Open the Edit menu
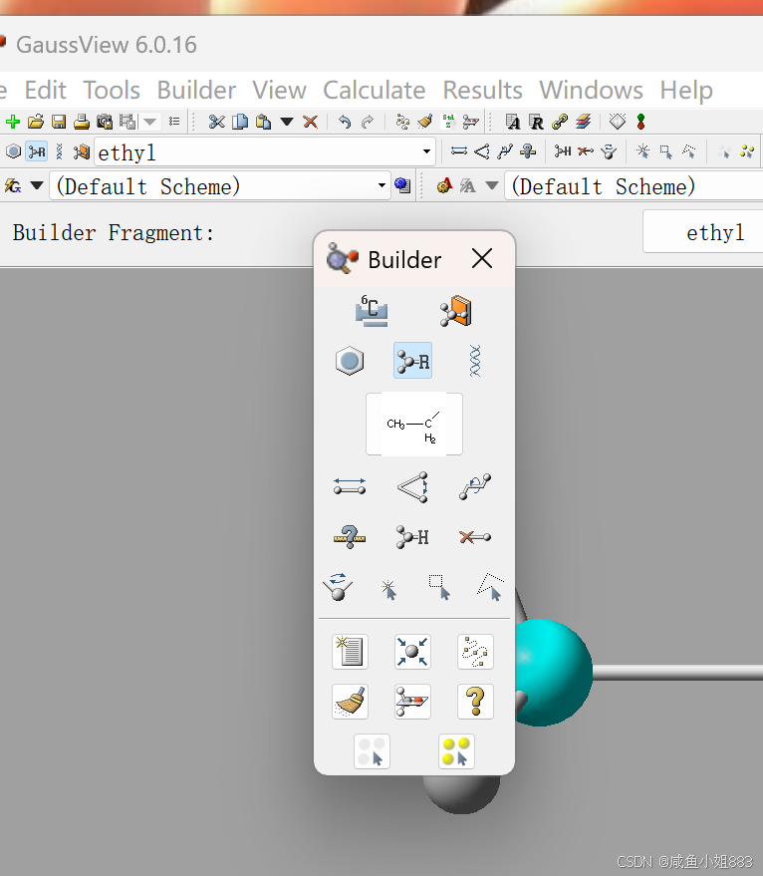 tap(45, 90)
